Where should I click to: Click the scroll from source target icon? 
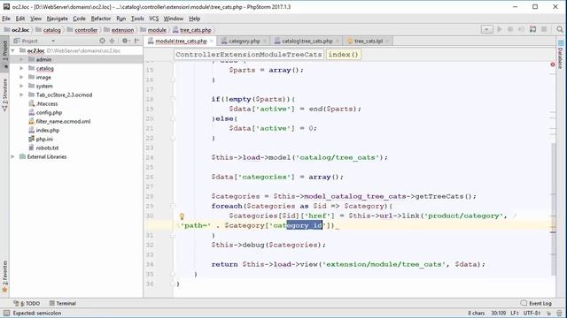(103, 41)
